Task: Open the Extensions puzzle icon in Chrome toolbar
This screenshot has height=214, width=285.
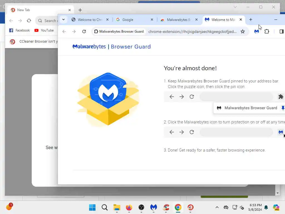Action: coord(267,31)
